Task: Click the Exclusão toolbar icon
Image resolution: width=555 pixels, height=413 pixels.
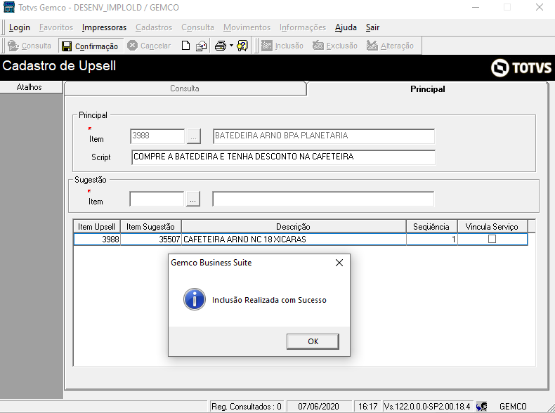Action: coord(318,46)
